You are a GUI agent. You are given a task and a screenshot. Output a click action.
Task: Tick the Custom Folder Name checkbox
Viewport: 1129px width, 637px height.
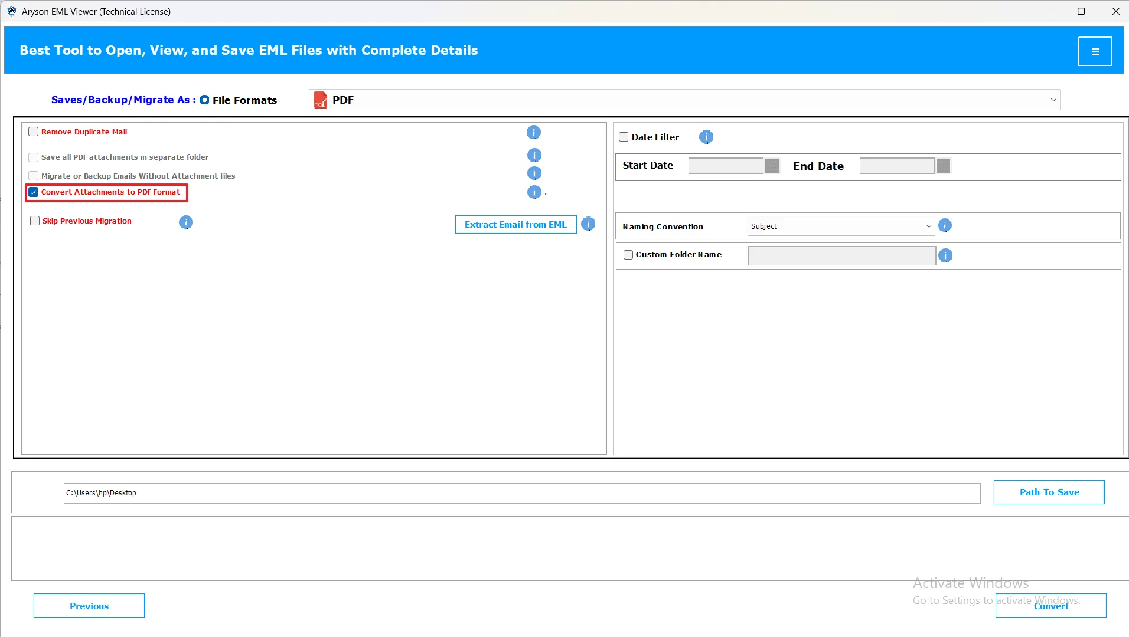tap(628, 255)
